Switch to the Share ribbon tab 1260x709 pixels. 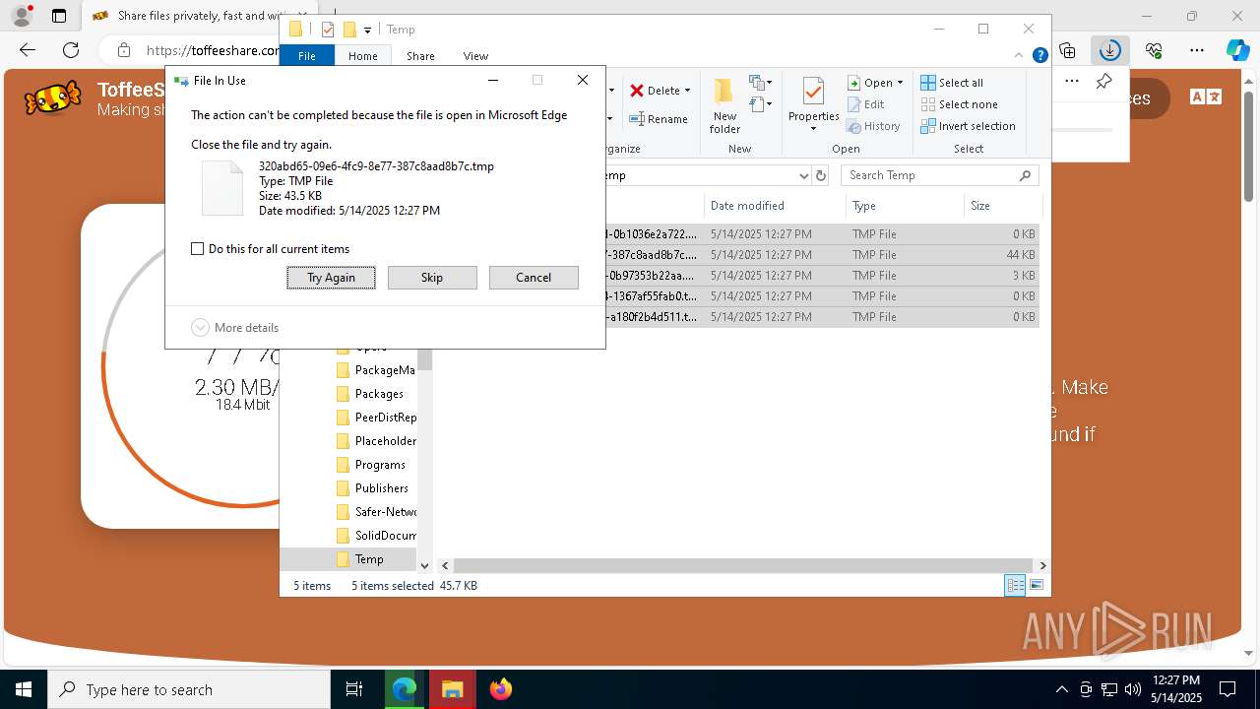(x=420, y=56)
